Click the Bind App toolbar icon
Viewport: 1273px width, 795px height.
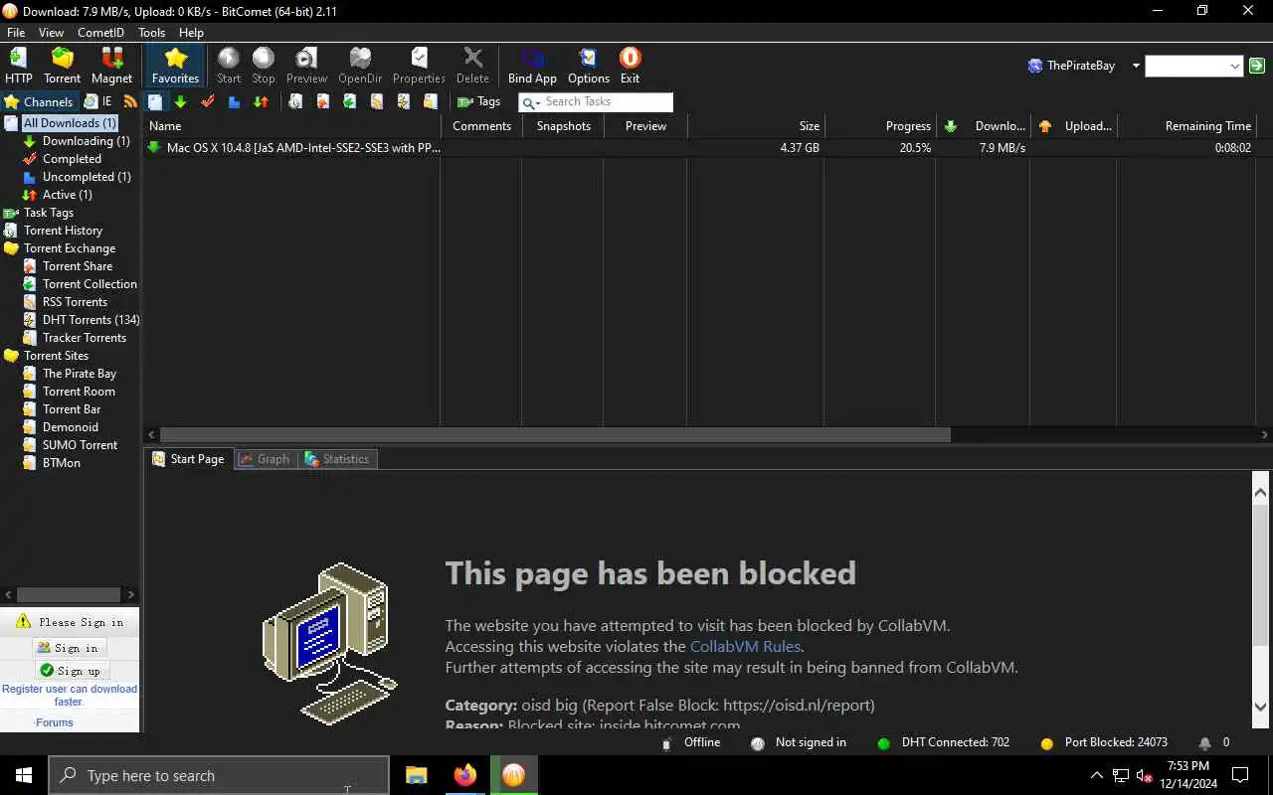tap(532, 66)
